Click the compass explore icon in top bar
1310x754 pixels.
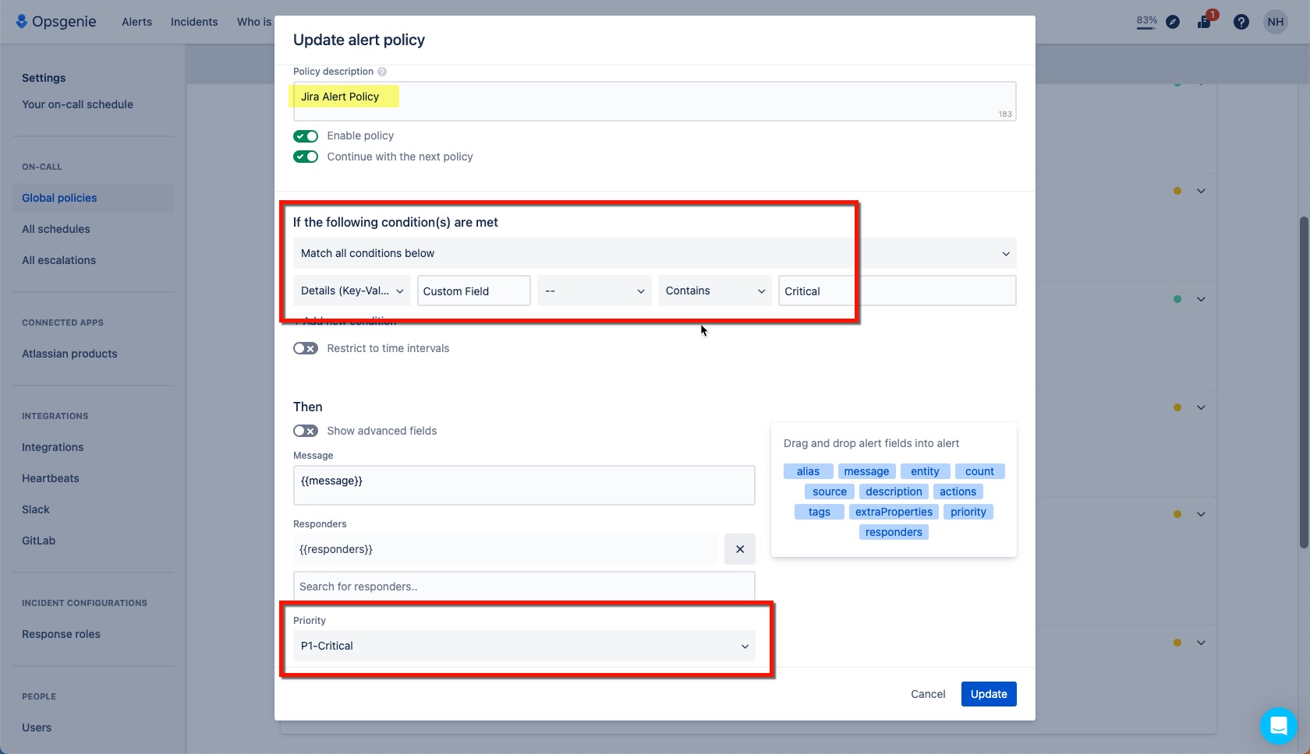click(1173, 21)
